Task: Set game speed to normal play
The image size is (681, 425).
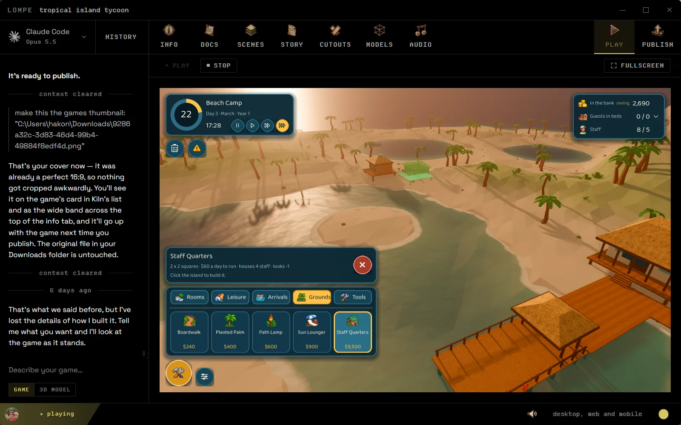Action: [252, 125]
